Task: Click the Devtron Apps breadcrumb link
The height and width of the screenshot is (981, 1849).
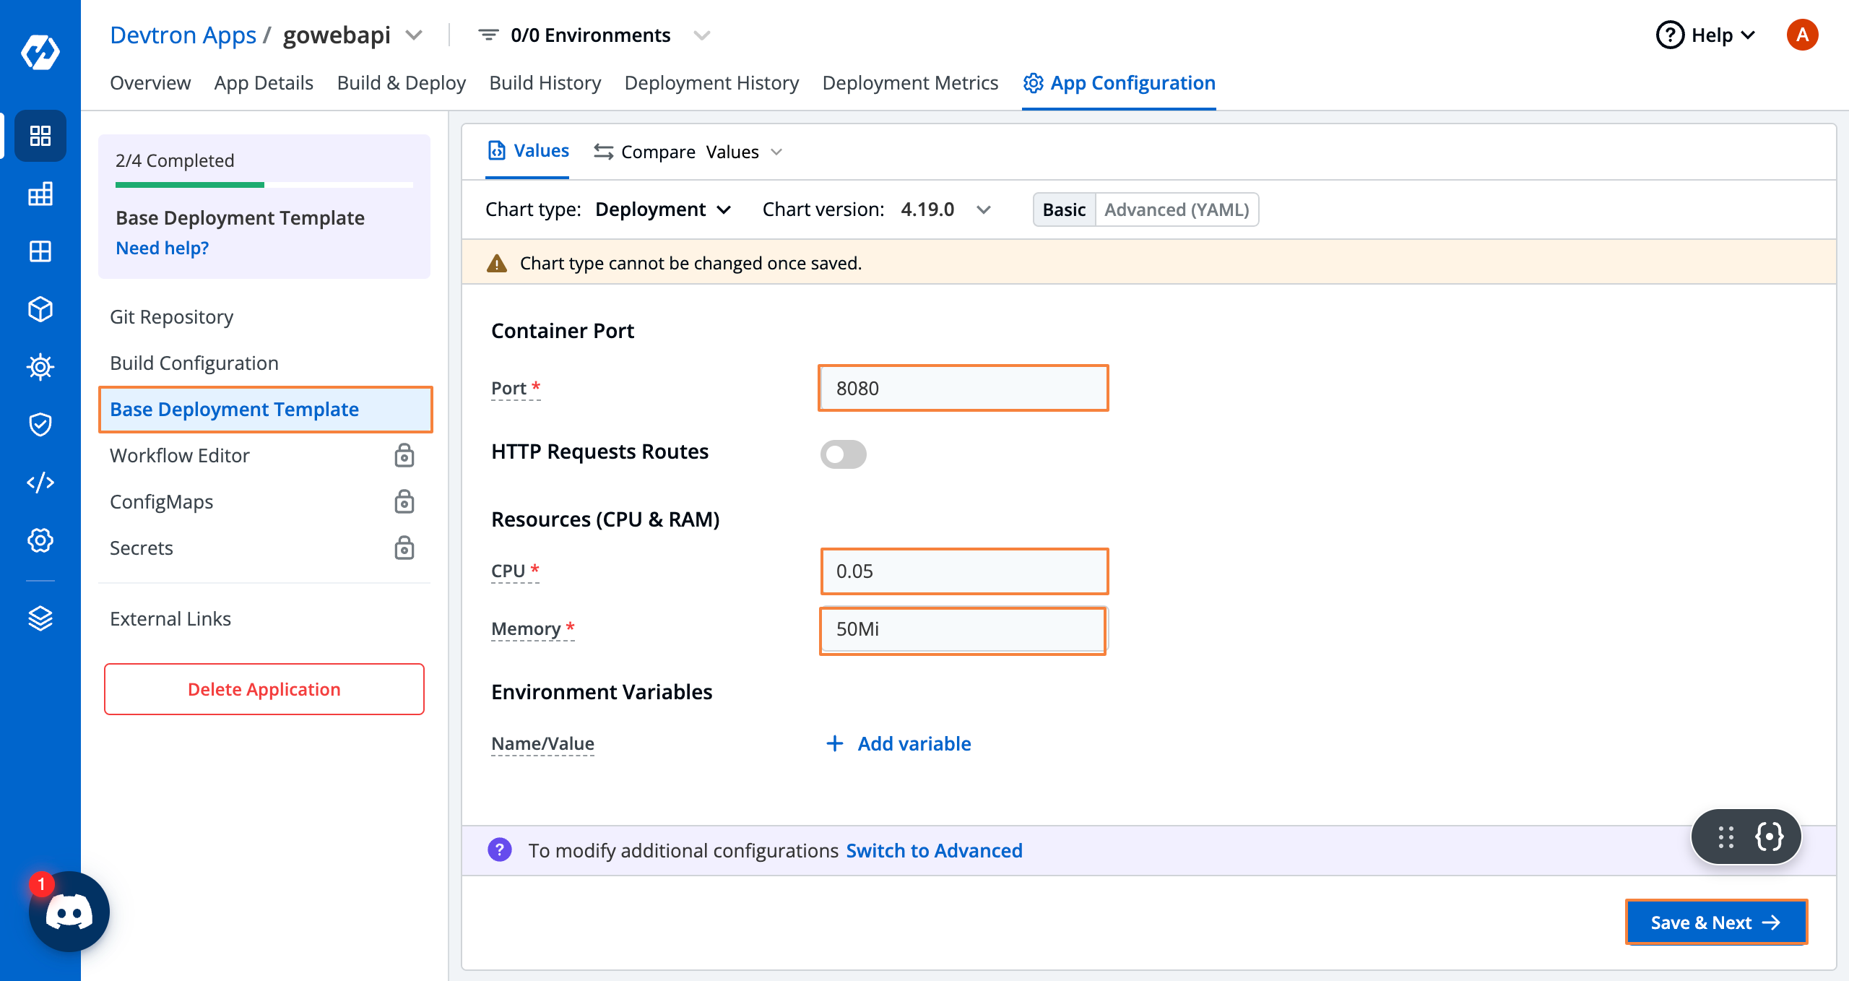Action: [x=183, y=35]
